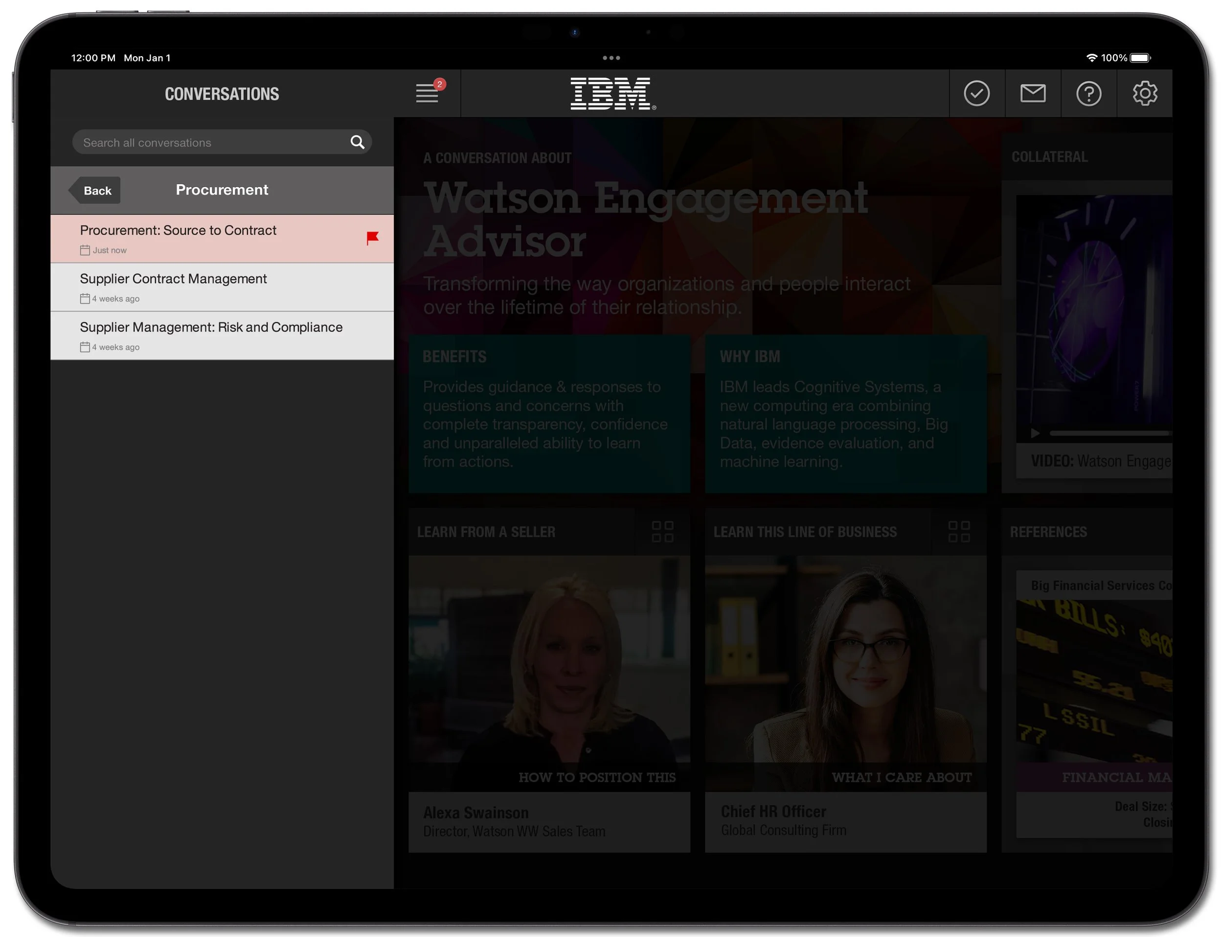Viewport: 1223px width, 937px height.
Task: Tap the three-dot multitasking indicator
Action: coord(611,58)
